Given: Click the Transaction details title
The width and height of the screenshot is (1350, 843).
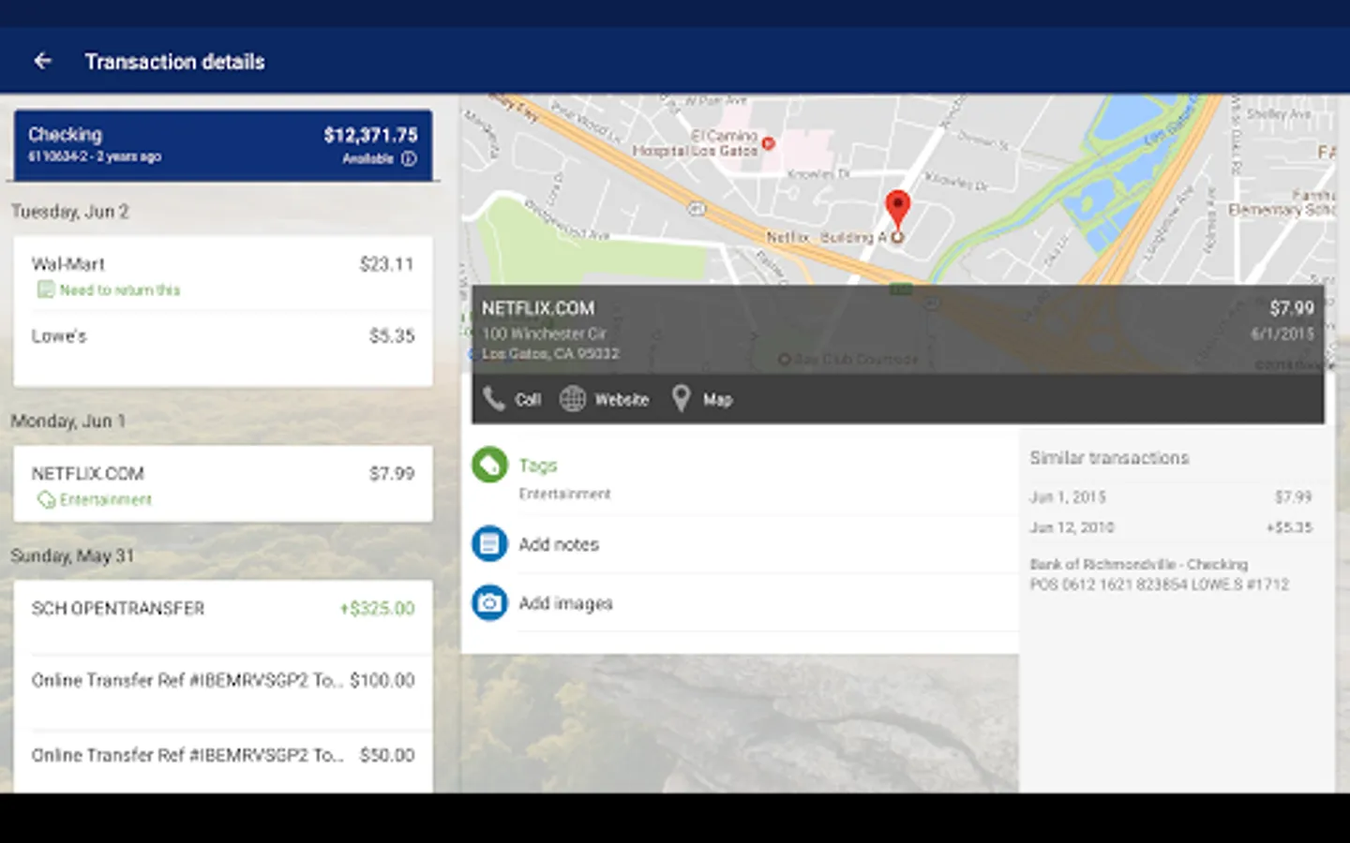Looking at the screenshot, I should point(175,62).
